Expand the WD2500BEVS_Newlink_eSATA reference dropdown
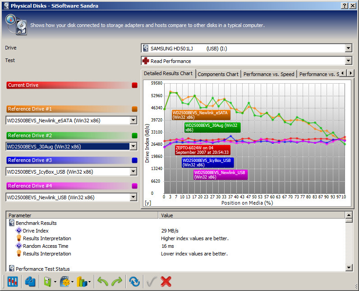 (133, 121)
